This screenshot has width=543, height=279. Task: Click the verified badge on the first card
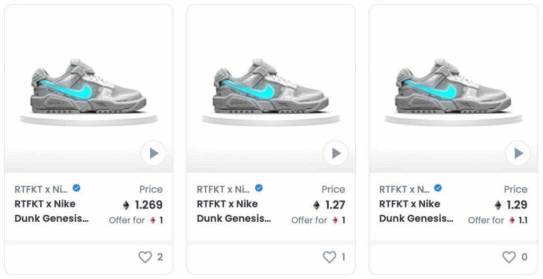tap(76, 188)
